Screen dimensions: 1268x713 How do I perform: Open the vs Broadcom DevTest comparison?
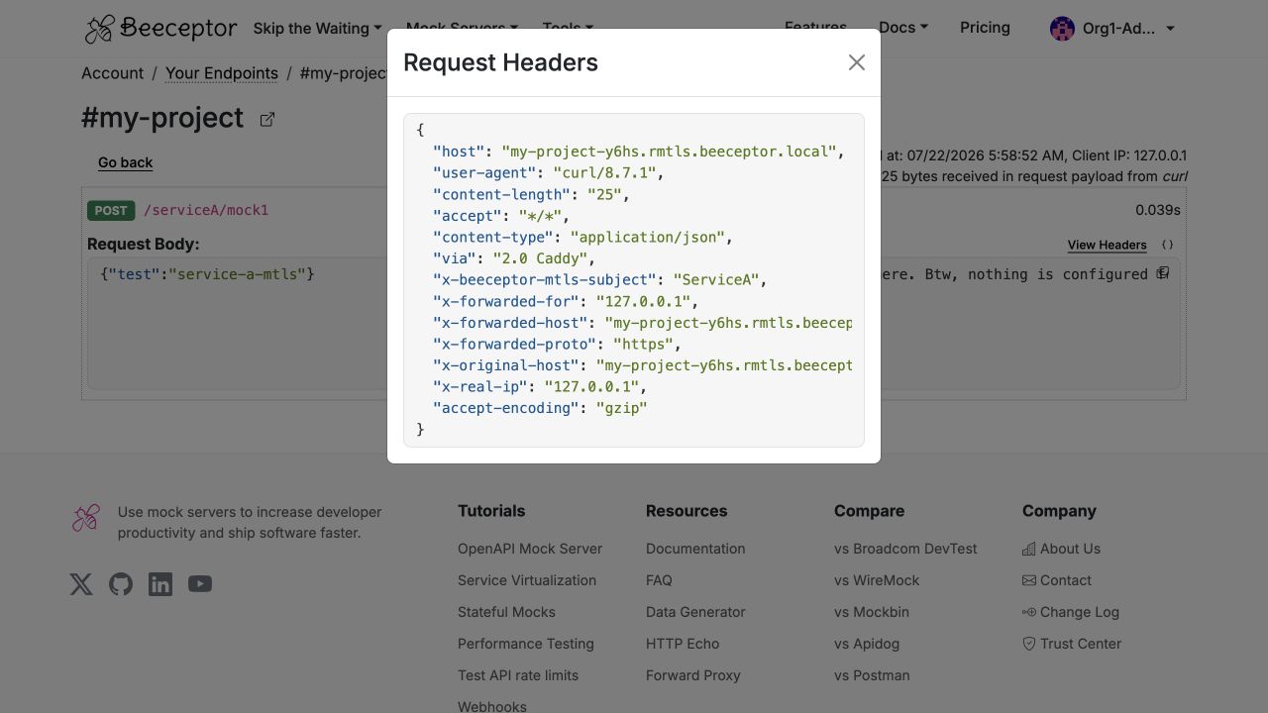[905, 549]
